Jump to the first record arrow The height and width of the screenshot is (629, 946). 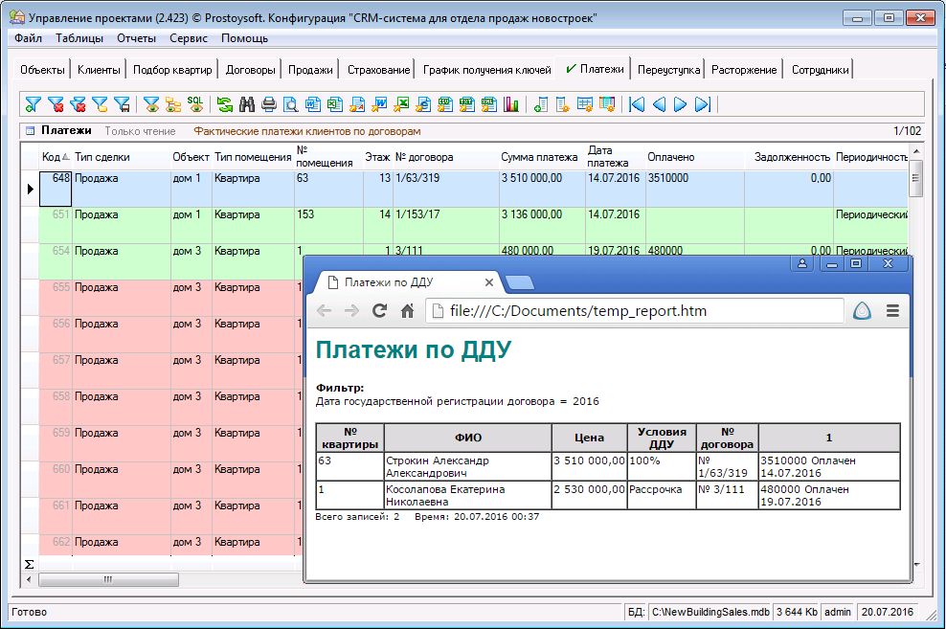click(637, 104)
